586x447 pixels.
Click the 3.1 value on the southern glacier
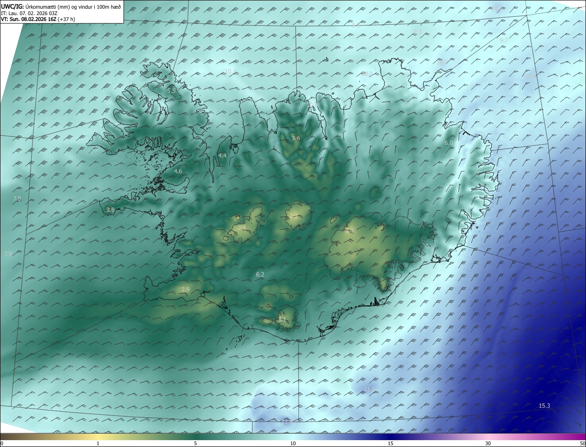(x=282, y=319)
